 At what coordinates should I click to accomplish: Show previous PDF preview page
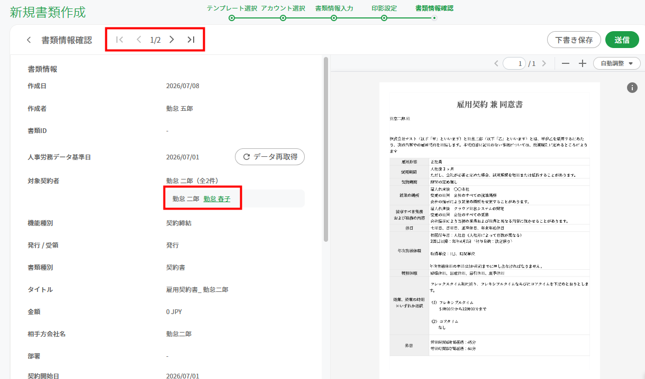[x=496, y=63]
